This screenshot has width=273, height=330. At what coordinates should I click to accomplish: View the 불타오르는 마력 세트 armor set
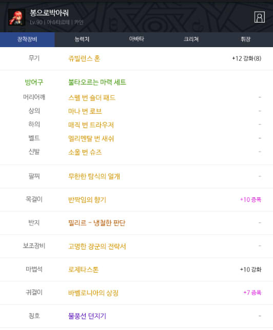pos(97,82)
